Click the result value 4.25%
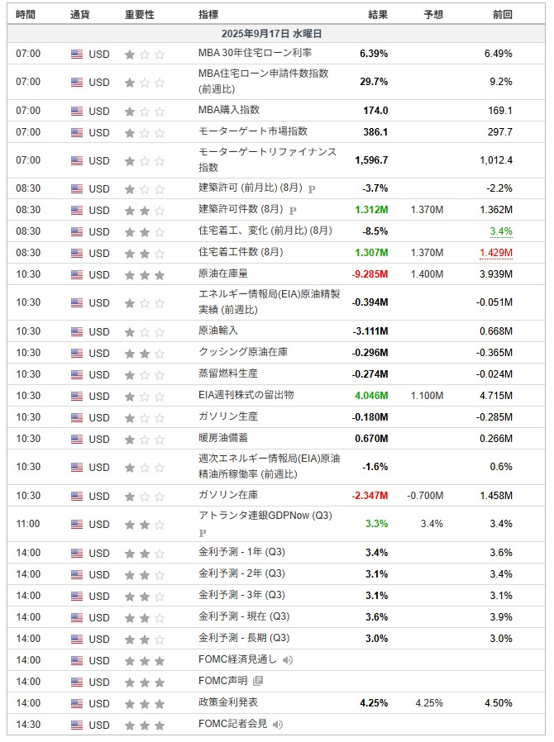The image size is (554, 742). [374, 703]
